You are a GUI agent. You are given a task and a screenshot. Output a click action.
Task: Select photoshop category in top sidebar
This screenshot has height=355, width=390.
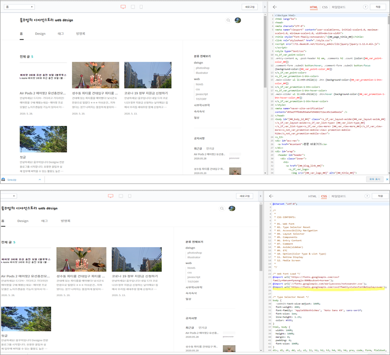(202, 68)
